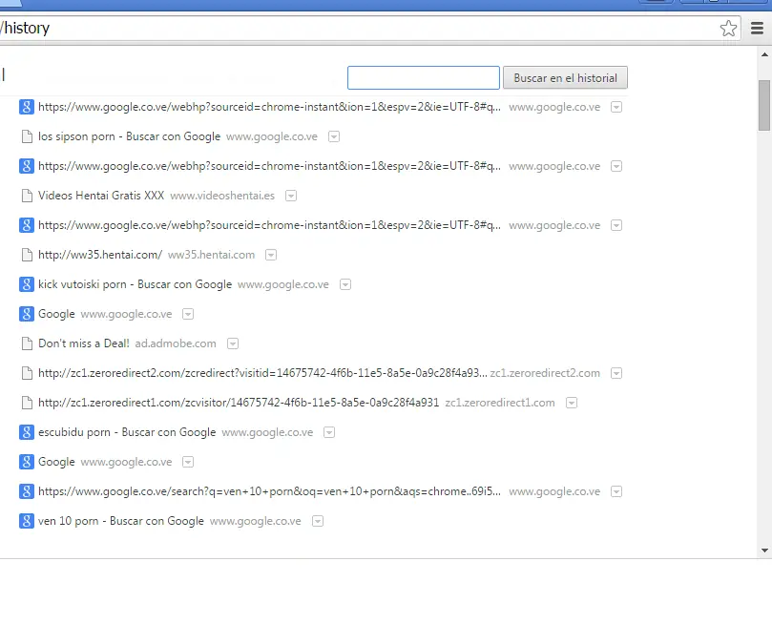The width and height of the screenshot is (772, 624).
Task: Click Google favicon of 'Google' entry above 'Don't miss a Deal!'
Action: [x=27, y=314]
